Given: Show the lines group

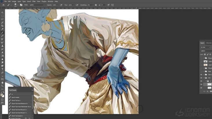Looking at the screenshot, I should click(x=201, y=71).
